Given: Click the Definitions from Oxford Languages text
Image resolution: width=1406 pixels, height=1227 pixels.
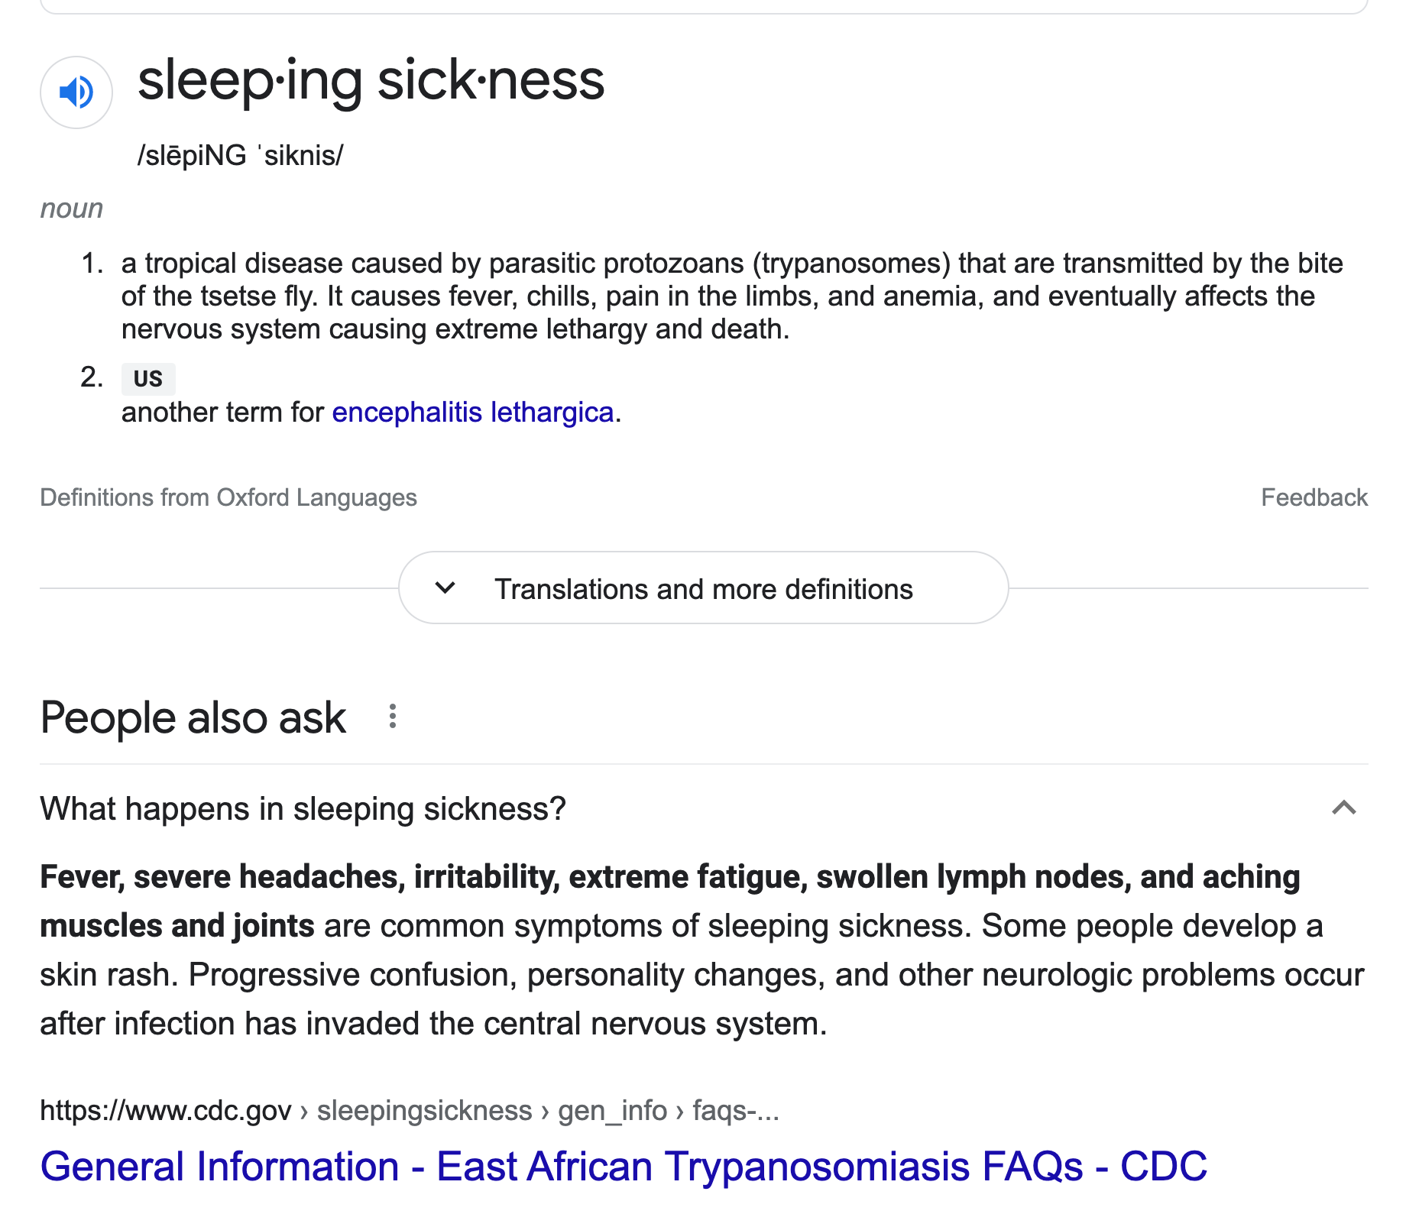Looking at the screenshot, I should coord(228,497).
